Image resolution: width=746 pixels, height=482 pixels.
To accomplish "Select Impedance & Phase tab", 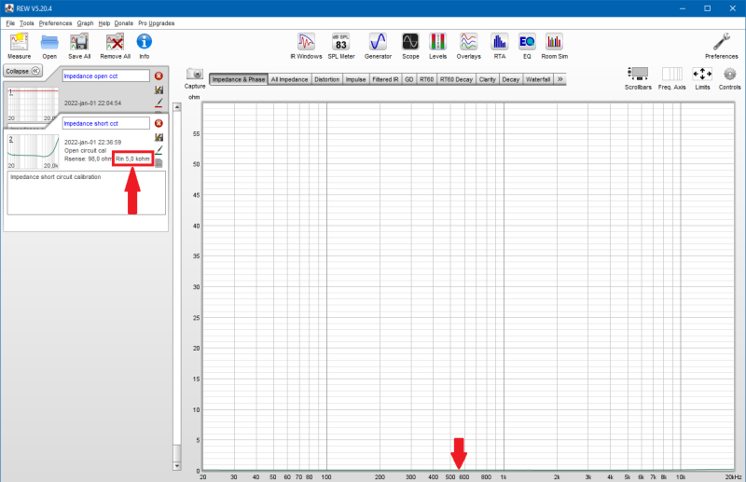I will click(239, 79).
